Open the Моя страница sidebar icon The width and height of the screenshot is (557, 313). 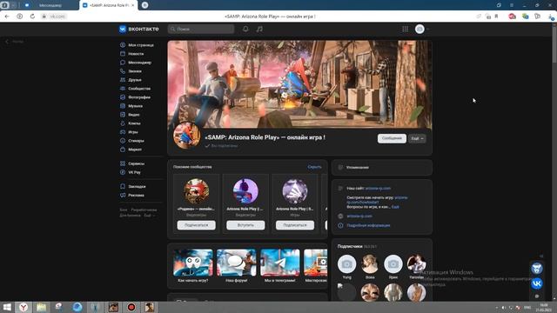click(123, 45)
